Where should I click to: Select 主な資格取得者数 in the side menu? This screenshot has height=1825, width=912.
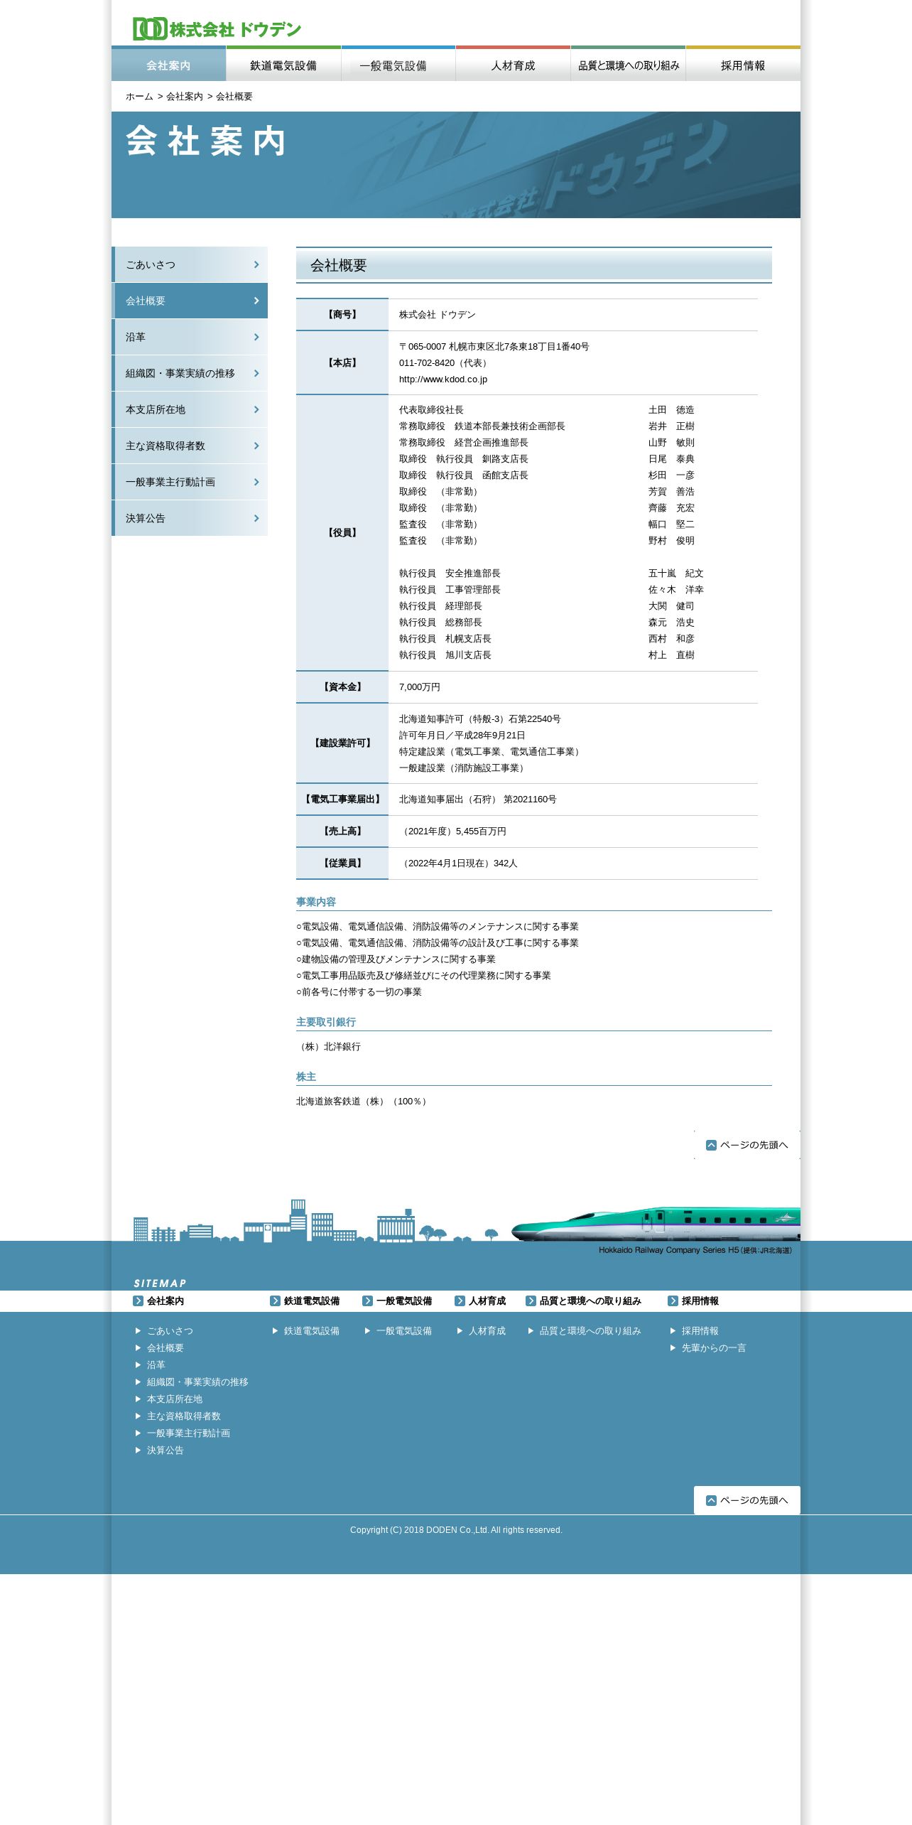point(190,446)
